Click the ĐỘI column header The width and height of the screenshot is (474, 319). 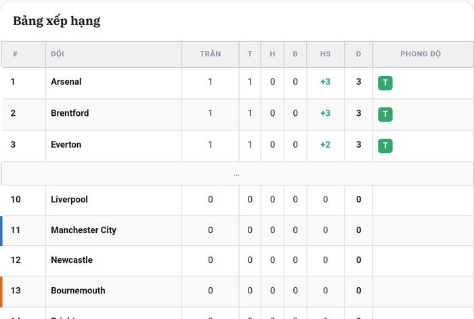click(58, 54)
